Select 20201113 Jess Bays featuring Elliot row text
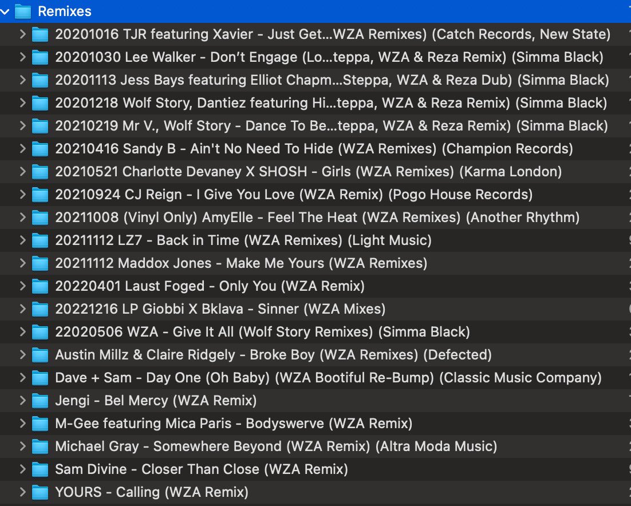 coord(332,80)
